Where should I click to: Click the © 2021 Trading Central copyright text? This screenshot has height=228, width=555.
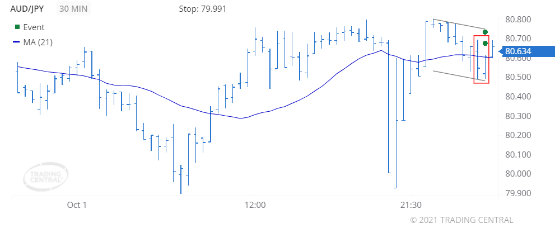(x=461, y=220)
